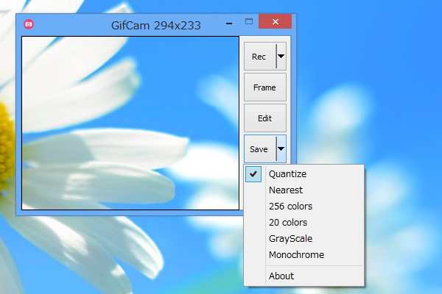Image resolution: width=442 pixels, height=294 pixels.
Task: Click the GifCam camera icon in title bar
Action: [29, 24]
